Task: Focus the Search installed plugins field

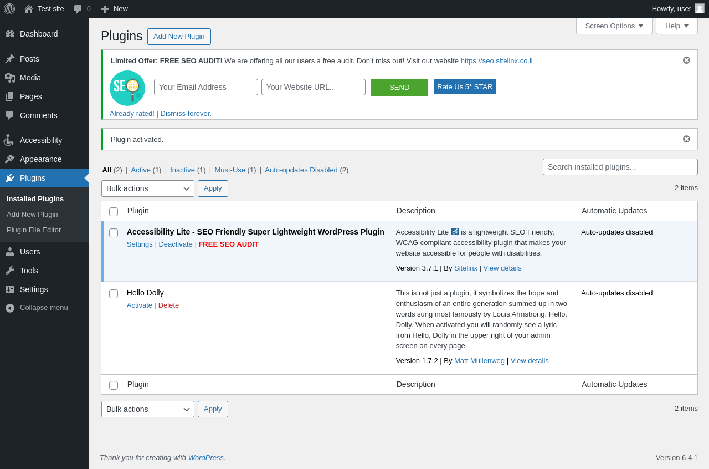Action: tap(620, 167)
